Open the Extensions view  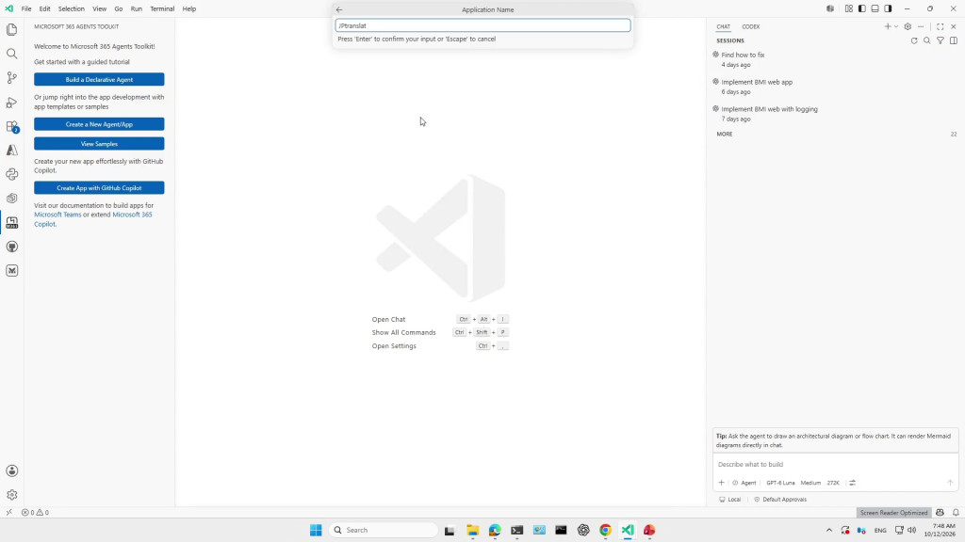point(11,127)
